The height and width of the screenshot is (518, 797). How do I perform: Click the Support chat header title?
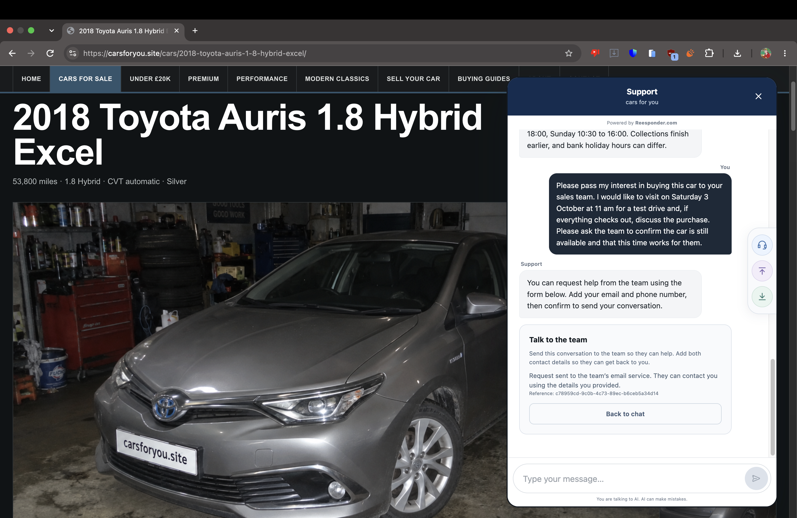click(x=642, y=92)
